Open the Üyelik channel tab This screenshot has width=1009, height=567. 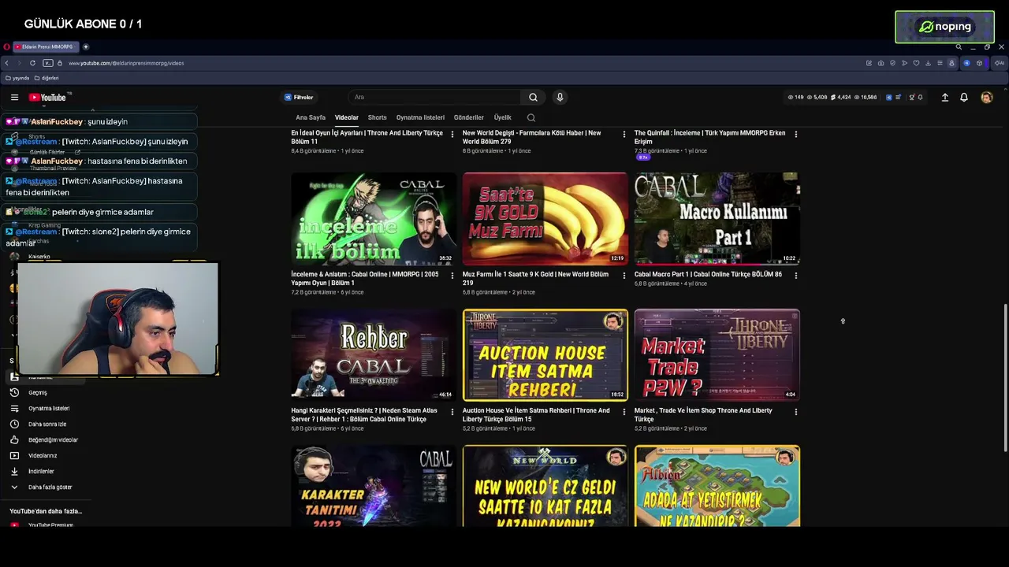click(503, 117)
